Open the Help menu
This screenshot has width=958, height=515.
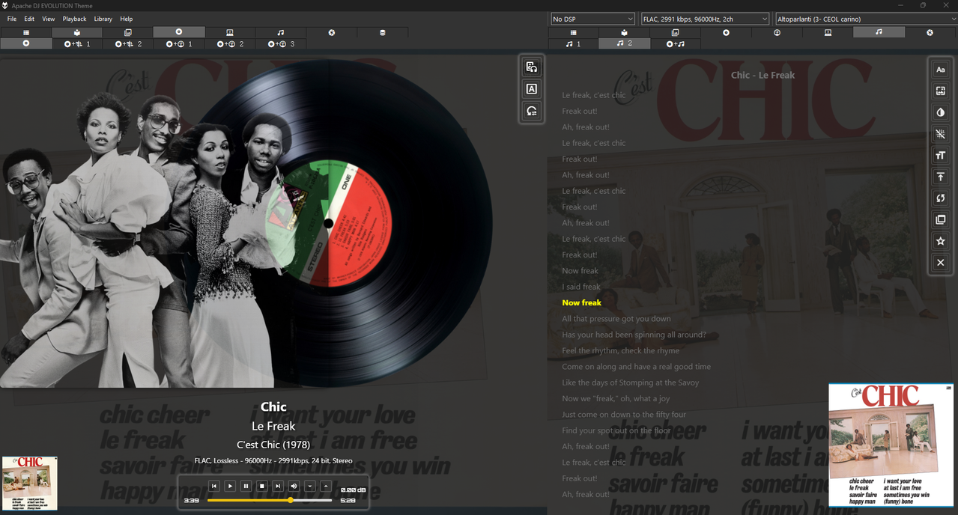(x=127, y=19)
